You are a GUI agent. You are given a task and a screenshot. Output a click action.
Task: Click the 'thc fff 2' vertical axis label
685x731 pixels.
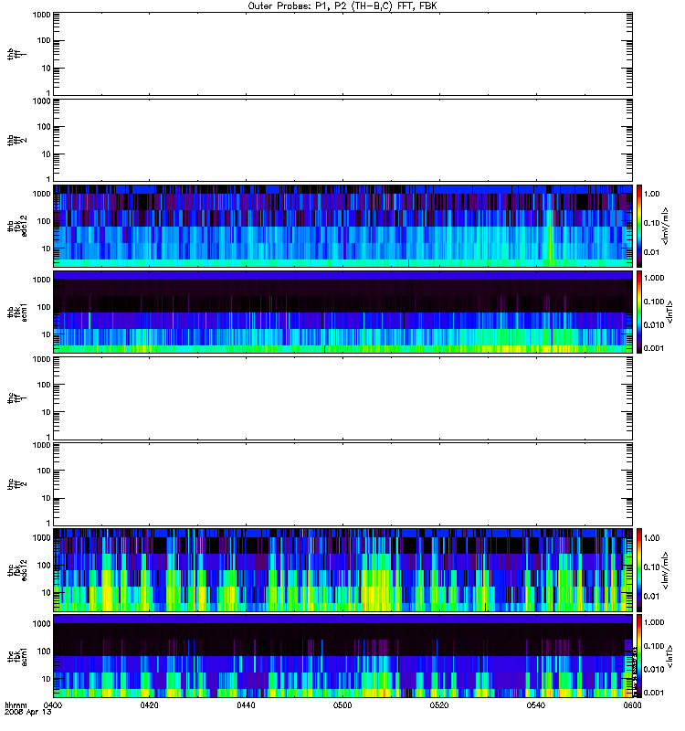pyautogui.click(x=16, y=484)
